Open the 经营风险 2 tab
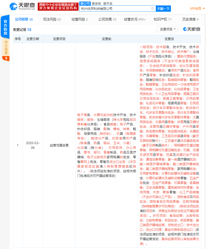The height and width of the screenshot is (249, 206). tap(79, 19)
